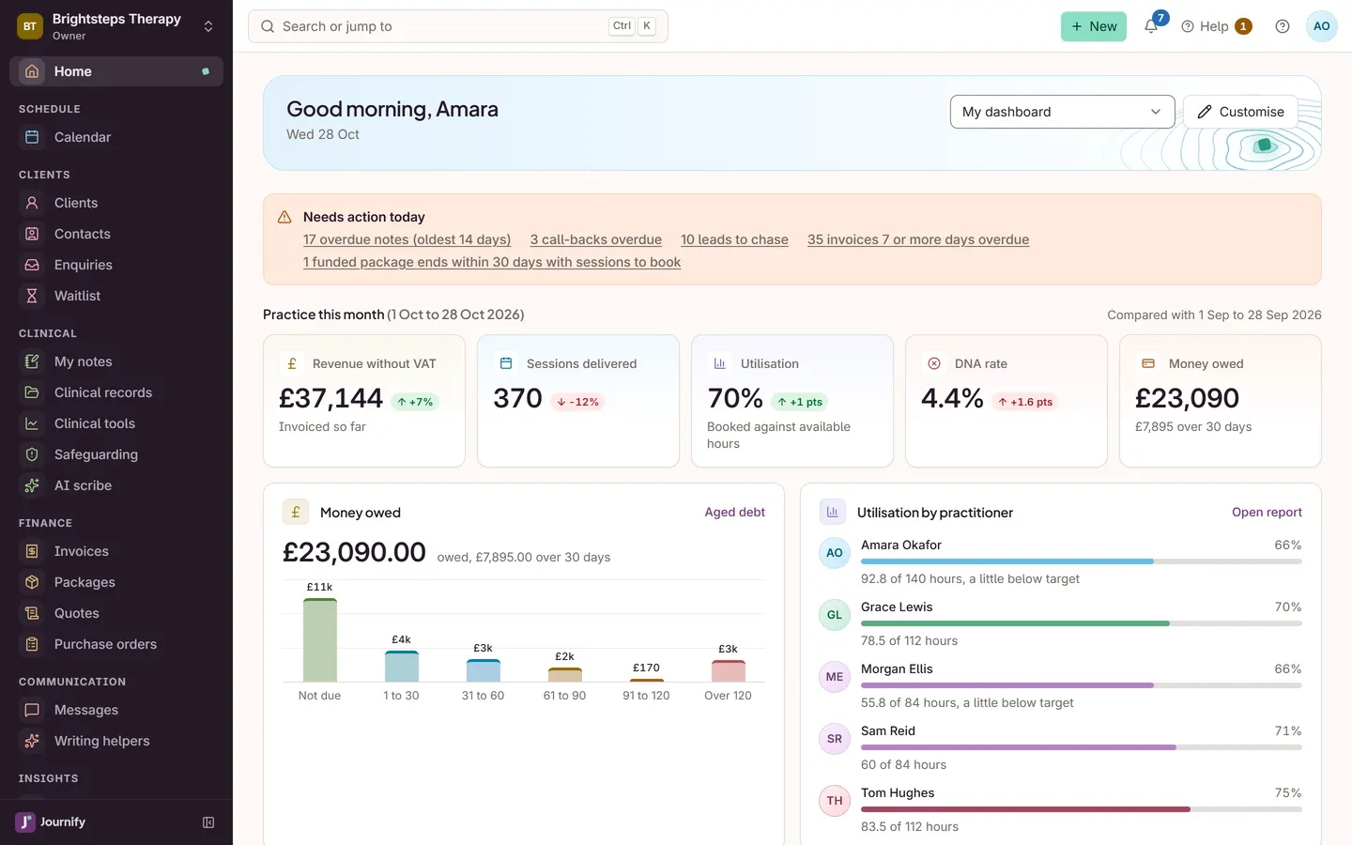The width and height of the screenshot is (1352, 845).
Task: Open the 17 overdue notes link
Action: (x=407, y=239)
